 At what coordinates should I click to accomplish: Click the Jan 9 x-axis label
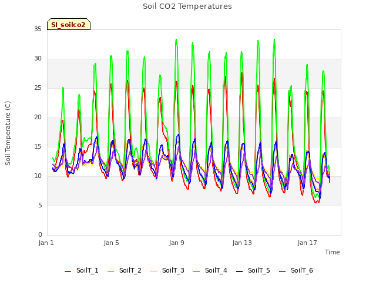coord(176,243)
